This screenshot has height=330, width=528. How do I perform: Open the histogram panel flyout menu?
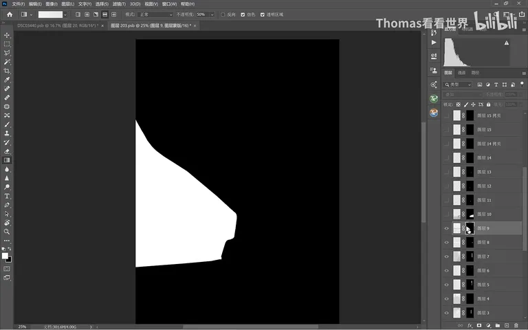(524, 30)
